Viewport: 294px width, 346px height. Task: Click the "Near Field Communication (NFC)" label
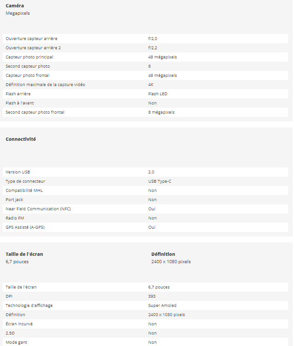[38, 209]
